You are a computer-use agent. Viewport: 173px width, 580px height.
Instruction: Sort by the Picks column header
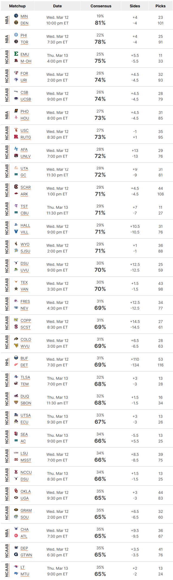pos(161,6)
